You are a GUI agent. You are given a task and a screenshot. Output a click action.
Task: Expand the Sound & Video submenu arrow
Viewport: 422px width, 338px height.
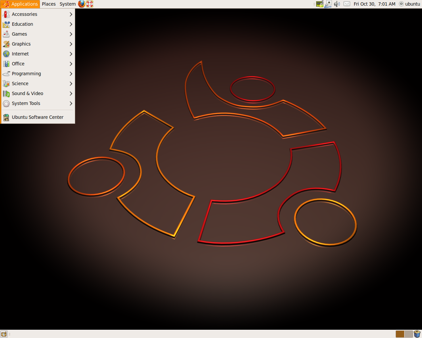71,93
